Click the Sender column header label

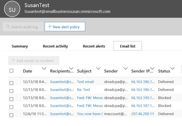click(111, 71)
